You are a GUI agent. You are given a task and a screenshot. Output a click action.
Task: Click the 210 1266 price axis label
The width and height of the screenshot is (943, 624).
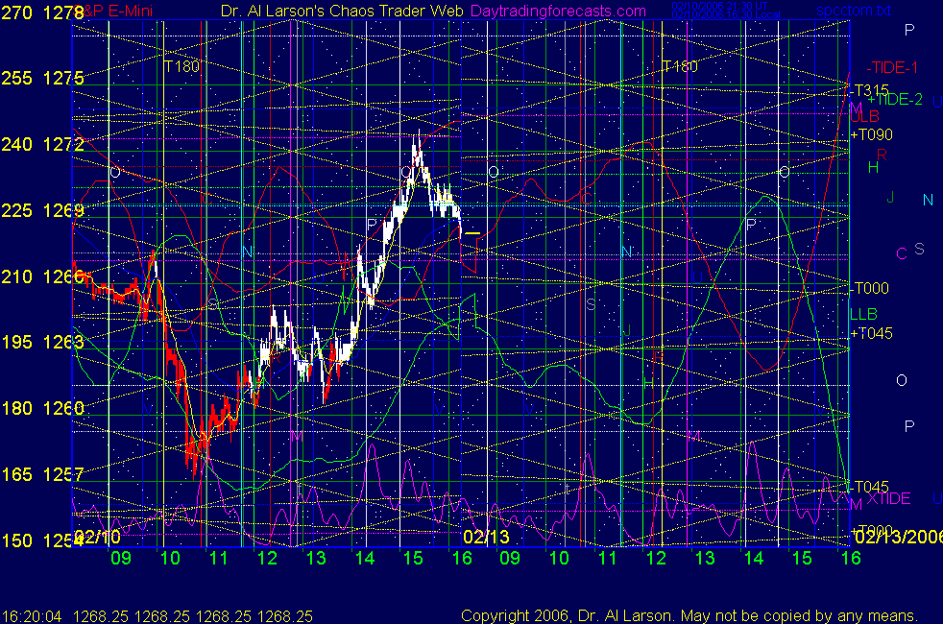tap(42, 276)
